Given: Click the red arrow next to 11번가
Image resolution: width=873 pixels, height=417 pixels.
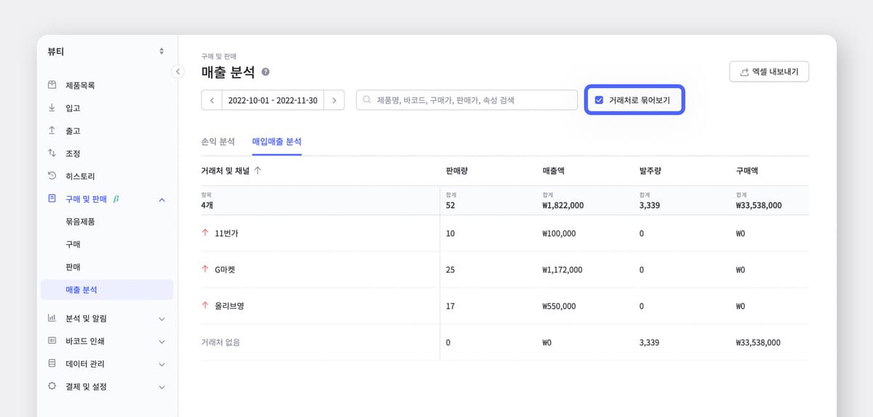Looking at the screenshot, I should tap(204, 233).
